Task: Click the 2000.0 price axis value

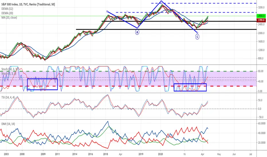Action: pyautogui.click(x=261, y=33)
